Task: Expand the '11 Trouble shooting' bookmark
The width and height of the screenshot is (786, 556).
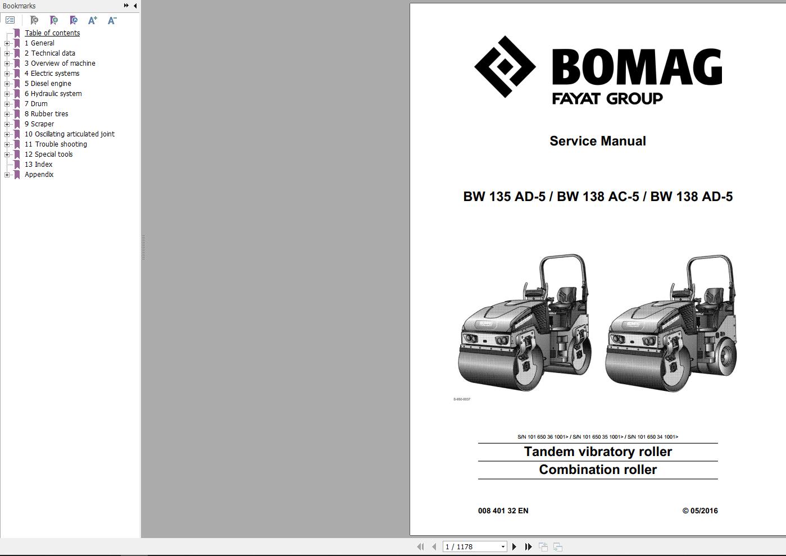Action: tap(7, 144)
